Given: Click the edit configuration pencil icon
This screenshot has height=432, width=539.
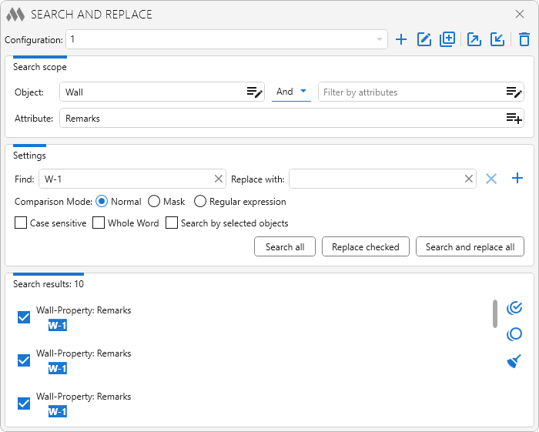Looking at the screenshot, I should pos(424,39).
